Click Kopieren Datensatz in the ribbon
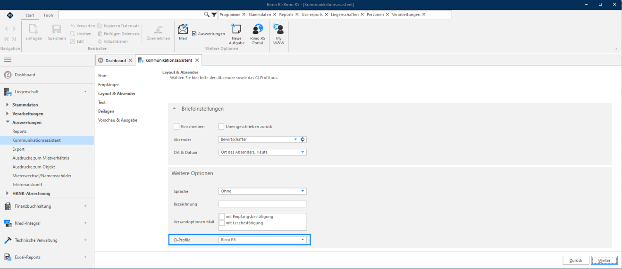Viewport: 622px width, 269px height. (118, 26)
